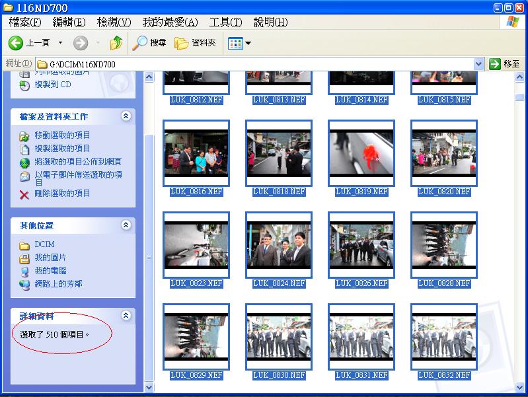This screenshot has width=528, height=397.
Task: Select thumbnail LUK_0828.NEF
Action: click(x=444, y=245)
